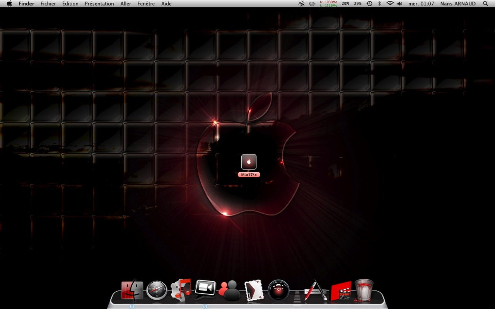Open the volume speaker menu

[x=399, y=3]
